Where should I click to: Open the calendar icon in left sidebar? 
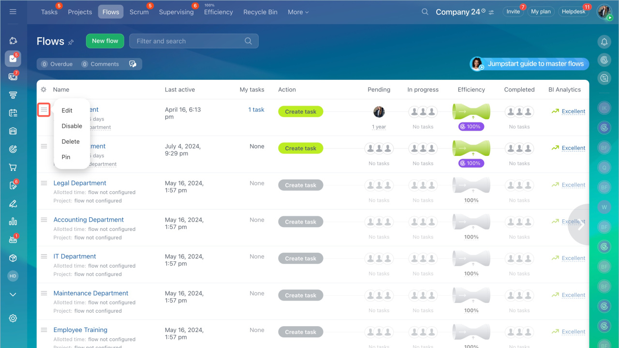tap(13, 113)
